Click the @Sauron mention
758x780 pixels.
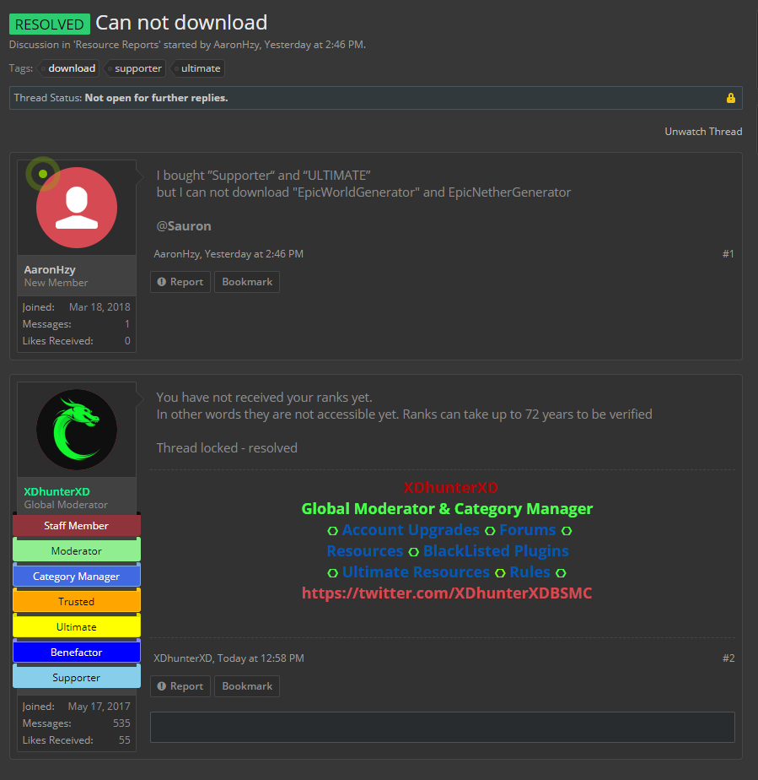click(184, 226)
